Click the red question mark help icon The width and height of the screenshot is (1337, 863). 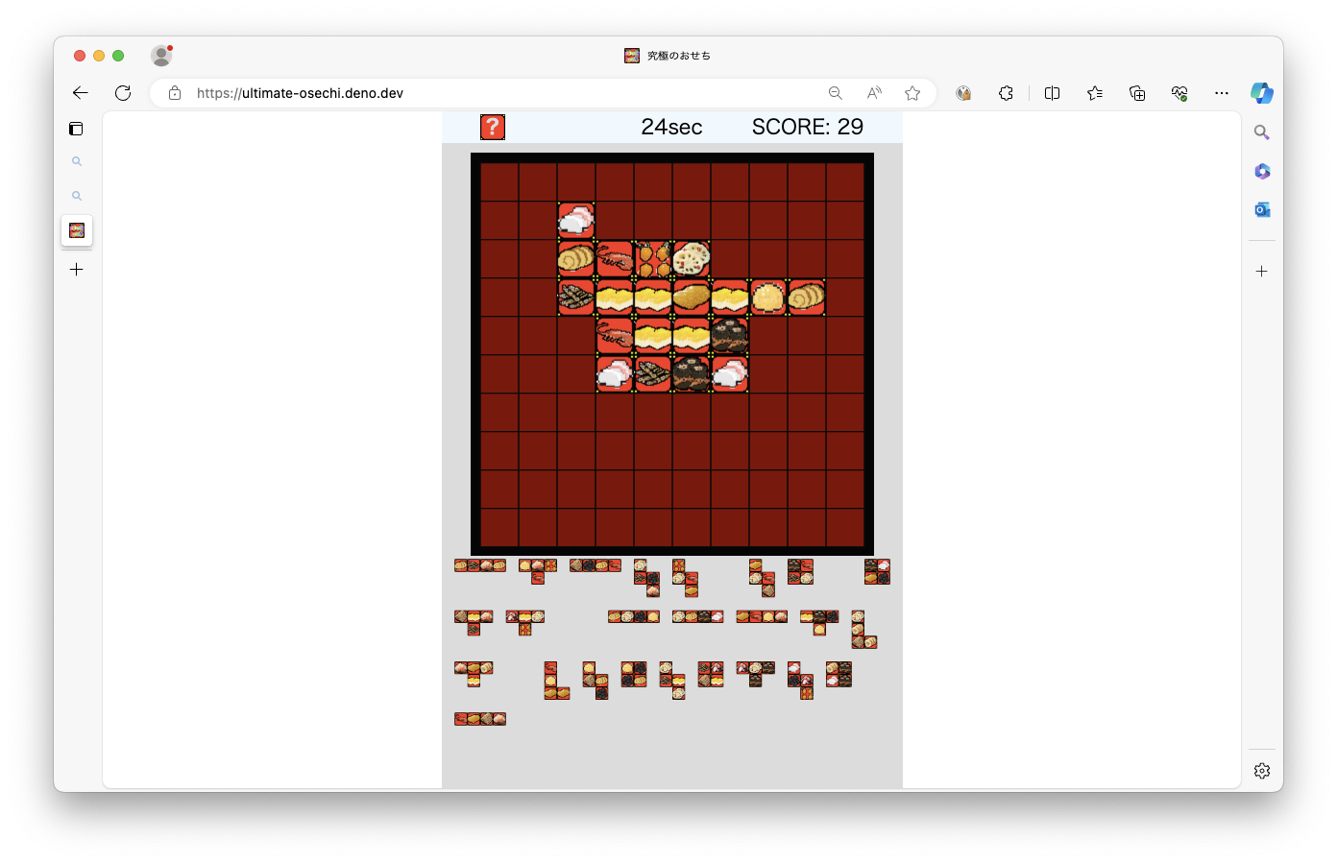click(x=493, y=127)
